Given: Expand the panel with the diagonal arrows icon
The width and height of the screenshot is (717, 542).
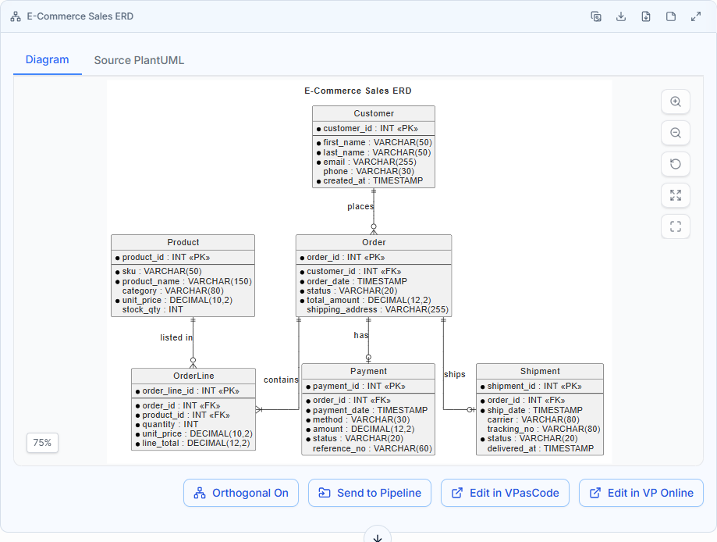Looking at the screenshot, I should point(696,17).
